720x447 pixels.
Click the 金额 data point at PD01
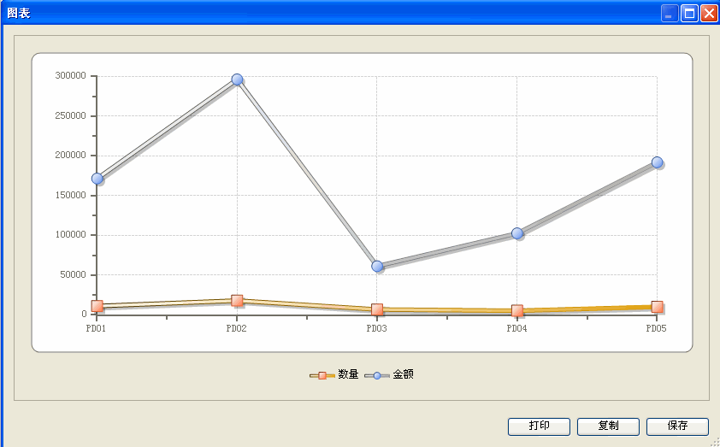pyautogui.click(x=97, y=179)
